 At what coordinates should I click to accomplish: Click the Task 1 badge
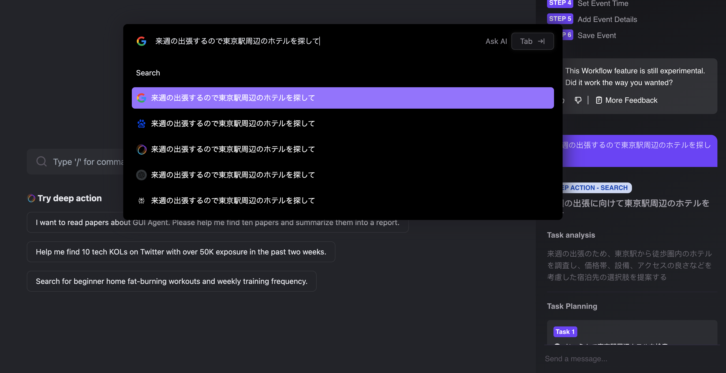click(x=565, y=332)
